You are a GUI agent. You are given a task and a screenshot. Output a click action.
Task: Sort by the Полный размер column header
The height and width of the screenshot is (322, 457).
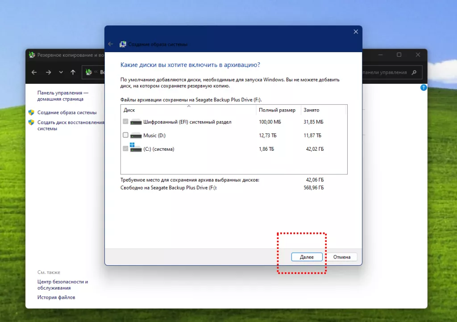pyautogui.click(x=277, y=110)
